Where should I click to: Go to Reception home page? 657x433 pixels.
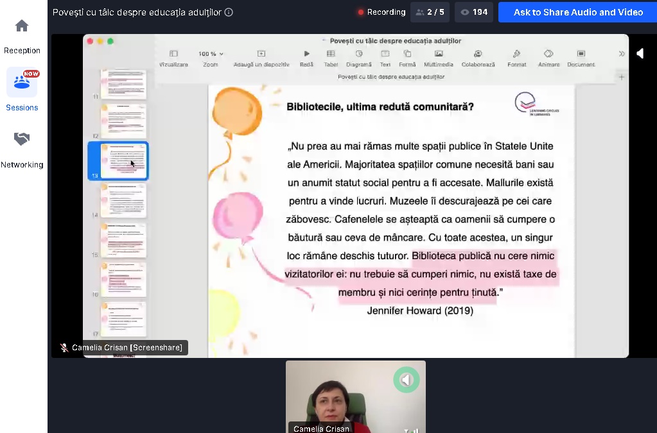point(22,26)
